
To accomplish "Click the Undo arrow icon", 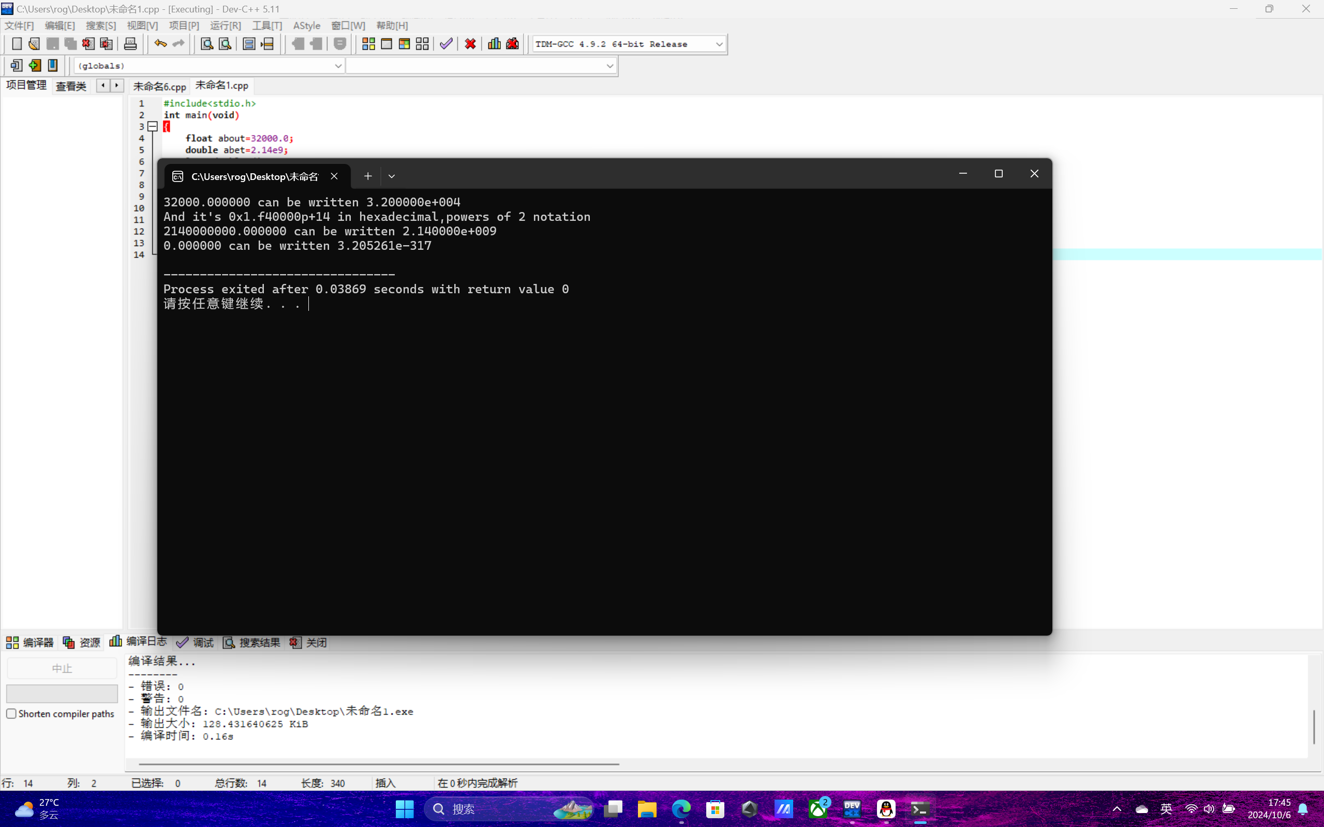I will (x=160, y=44).
